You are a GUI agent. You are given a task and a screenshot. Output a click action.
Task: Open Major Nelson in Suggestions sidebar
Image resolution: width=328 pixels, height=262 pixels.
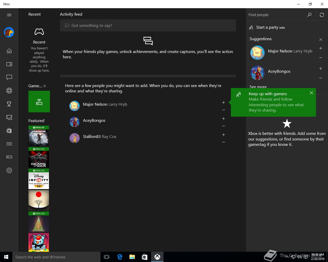coord(290,51)
